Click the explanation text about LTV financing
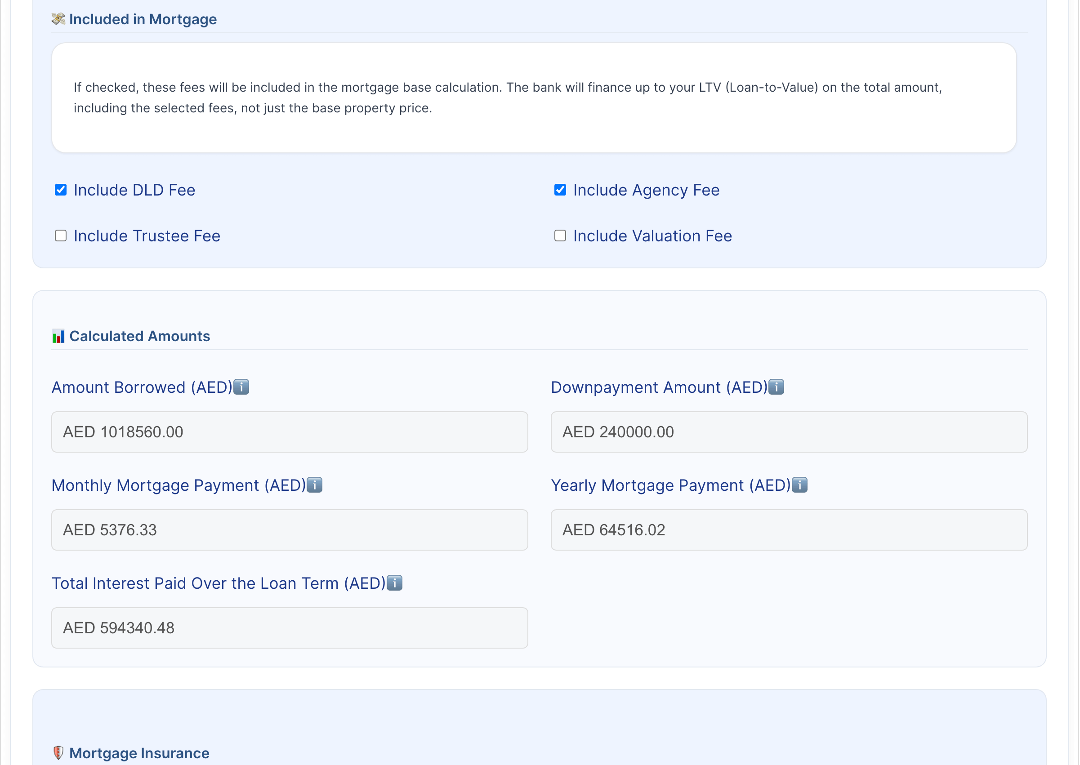 pos(508,98)
